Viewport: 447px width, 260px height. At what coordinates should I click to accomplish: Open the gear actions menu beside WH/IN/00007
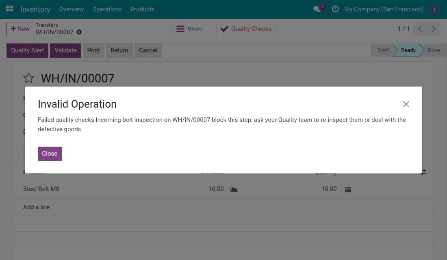[x=79, y=32]
